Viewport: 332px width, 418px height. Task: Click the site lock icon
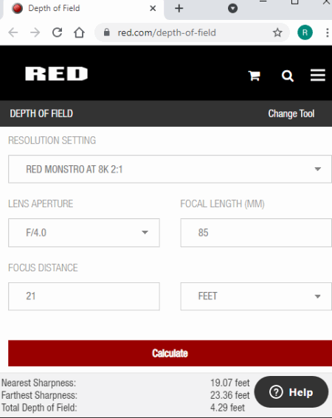(107, 32)
